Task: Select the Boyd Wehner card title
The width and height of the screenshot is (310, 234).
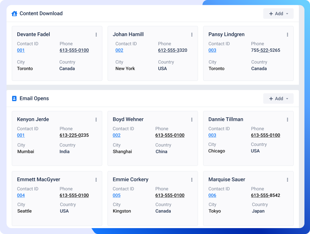Action: [x=128, y=119]
